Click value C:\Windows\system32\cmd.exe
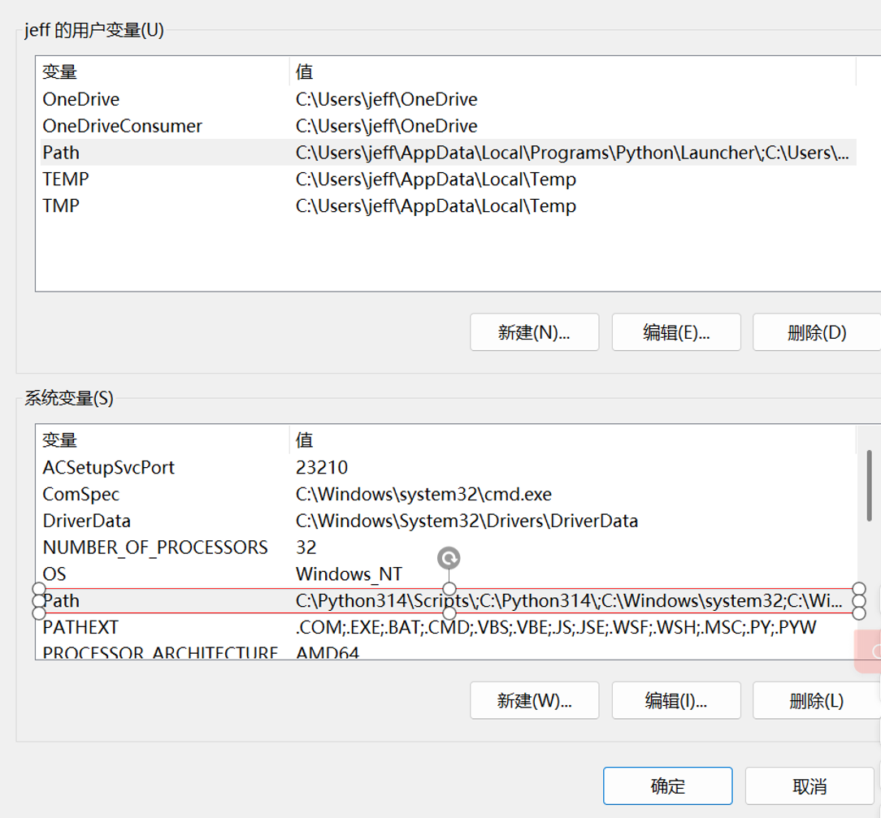The image size is (881, 818). [423, 494]
